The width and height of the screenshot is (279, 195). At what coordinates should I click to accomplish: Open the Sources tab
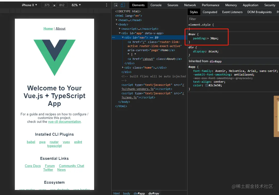173,5
